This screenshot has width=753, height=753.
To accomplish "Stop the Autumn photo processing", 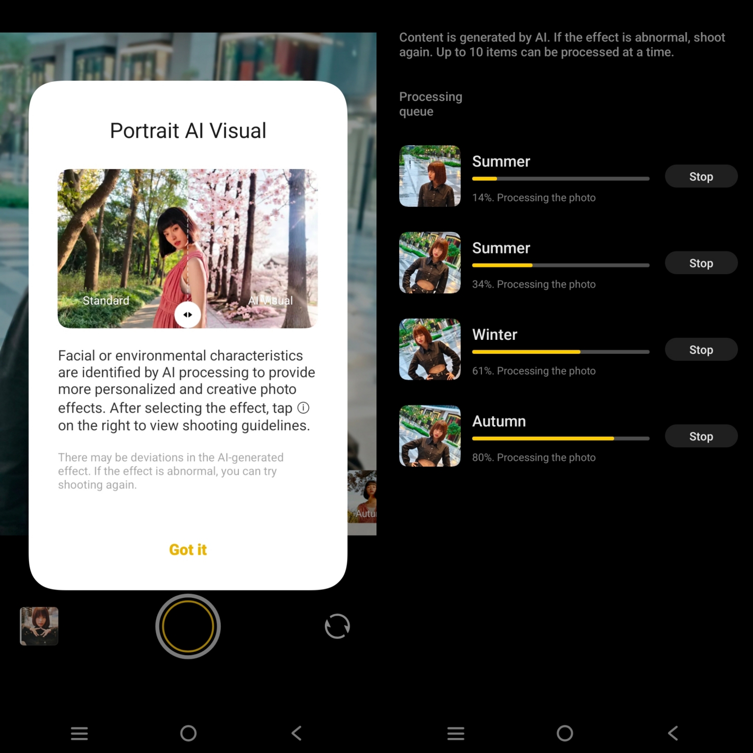I will point(701,436).
